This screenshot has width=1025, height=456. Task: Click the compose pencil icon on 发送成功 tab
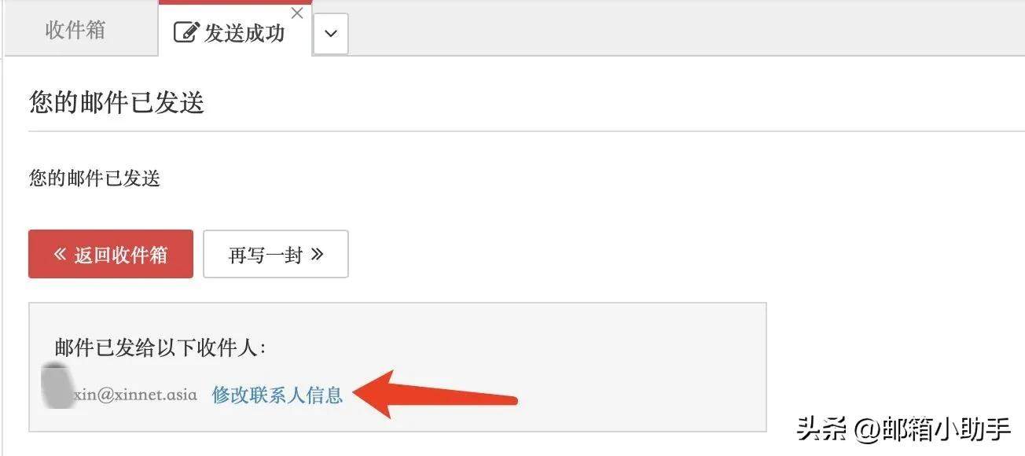(186, 32)
